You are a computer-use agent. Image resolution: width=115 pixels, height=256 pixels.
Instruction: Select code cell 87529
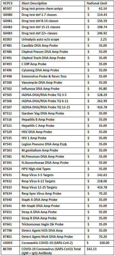[11, 132]
